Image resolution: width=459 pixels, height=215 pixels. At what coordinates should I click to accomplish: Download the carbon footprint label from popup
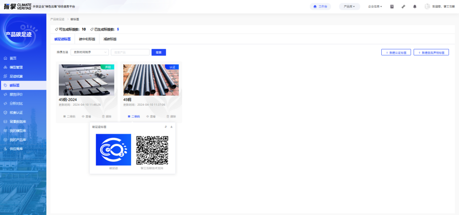click(171, 127)
